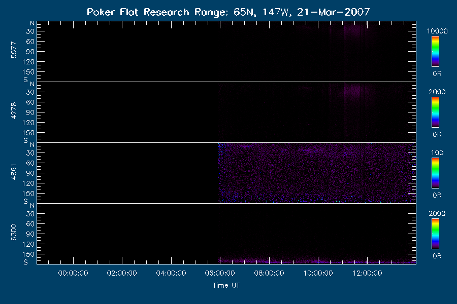Select the 6300 panel rainbow color bar
457x304 pixels.
[435, 234]
